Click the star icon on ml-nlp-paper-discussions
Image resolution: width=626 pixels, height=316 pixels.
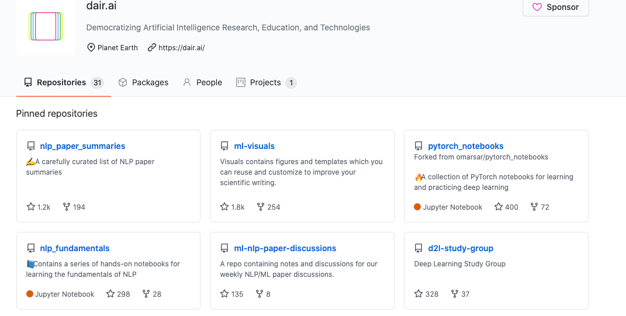pos(224,294)
